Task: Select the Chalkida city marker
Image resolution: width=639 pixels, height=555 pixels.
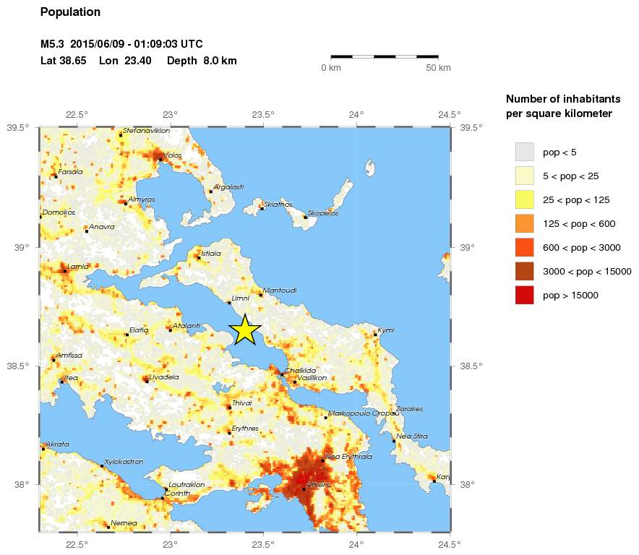Action: click(282, 374)
